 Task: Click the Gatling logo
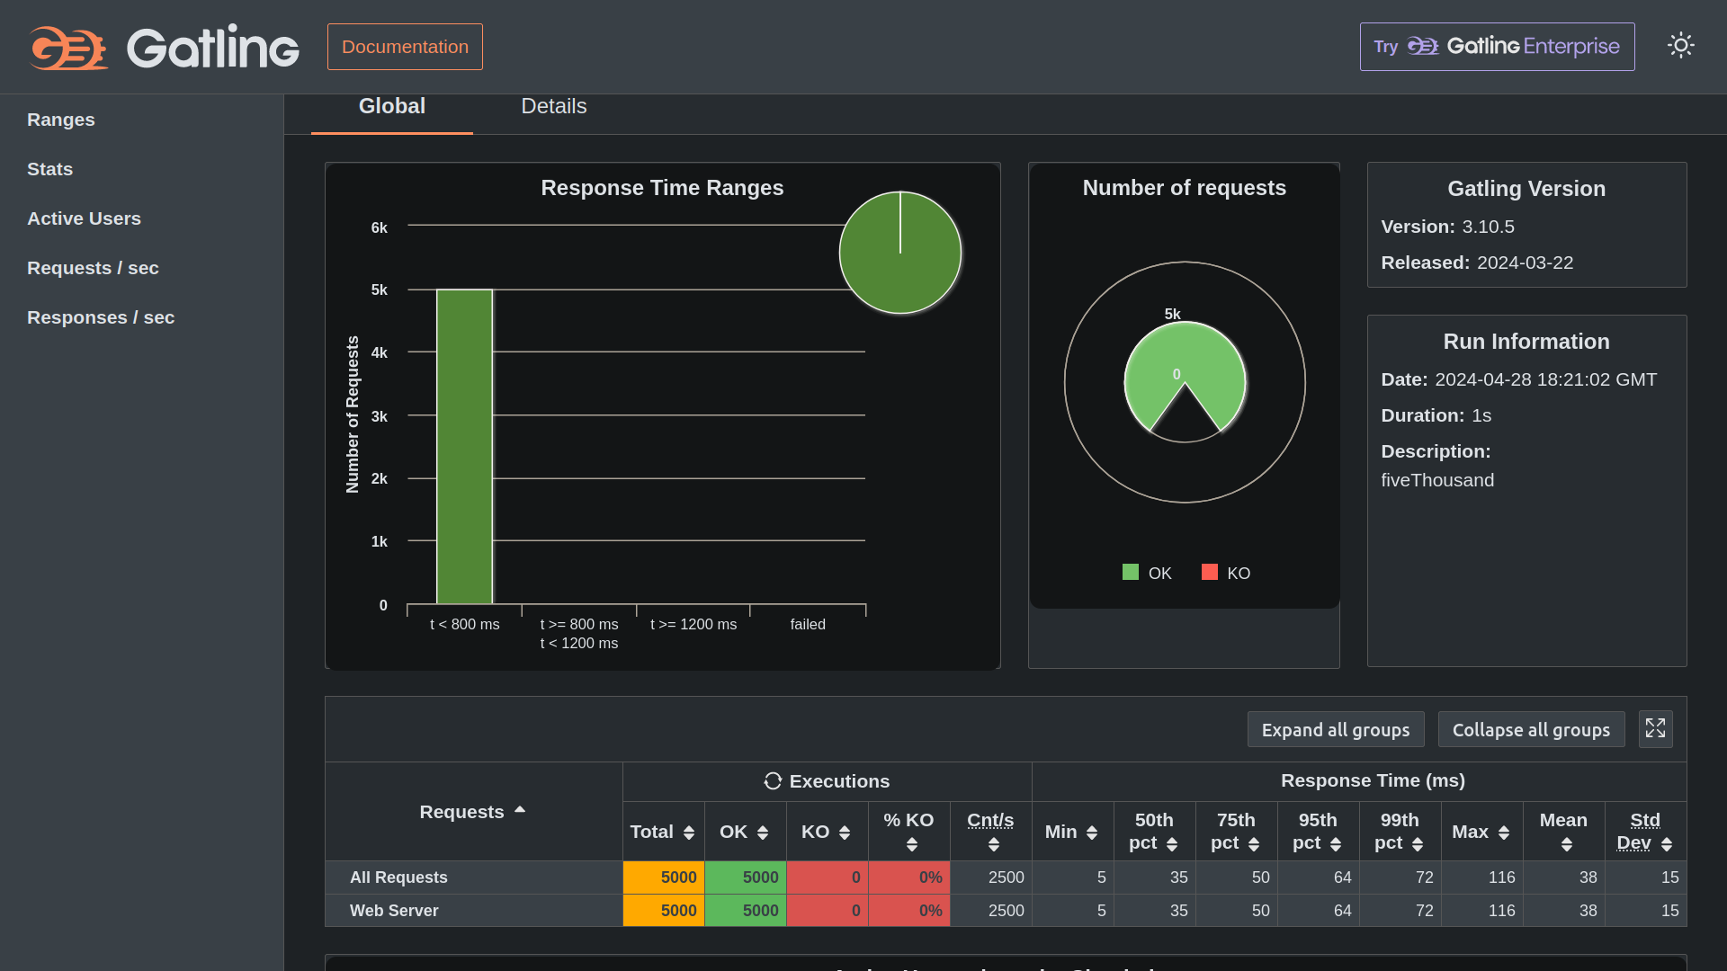pos(164,47)
